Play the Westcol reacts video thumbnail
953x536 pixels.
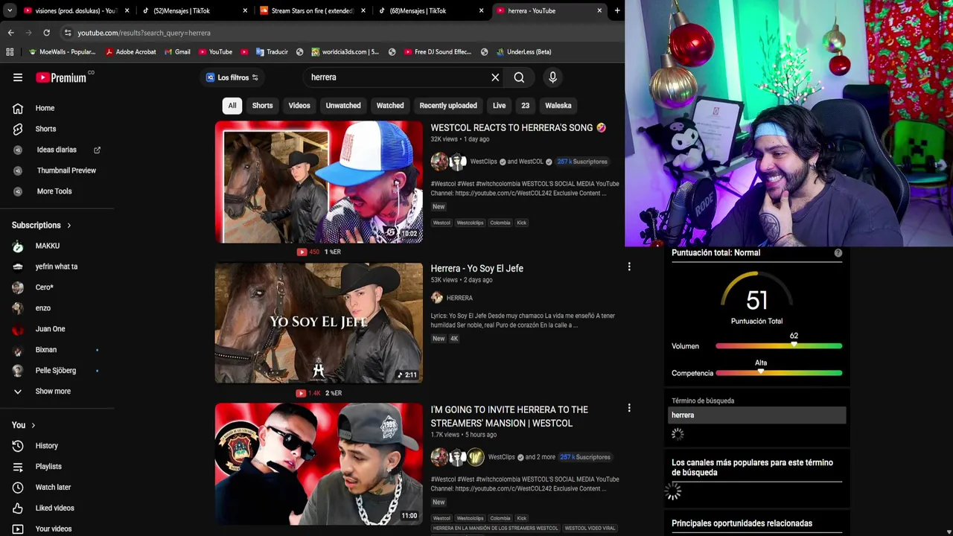(319, 182)
